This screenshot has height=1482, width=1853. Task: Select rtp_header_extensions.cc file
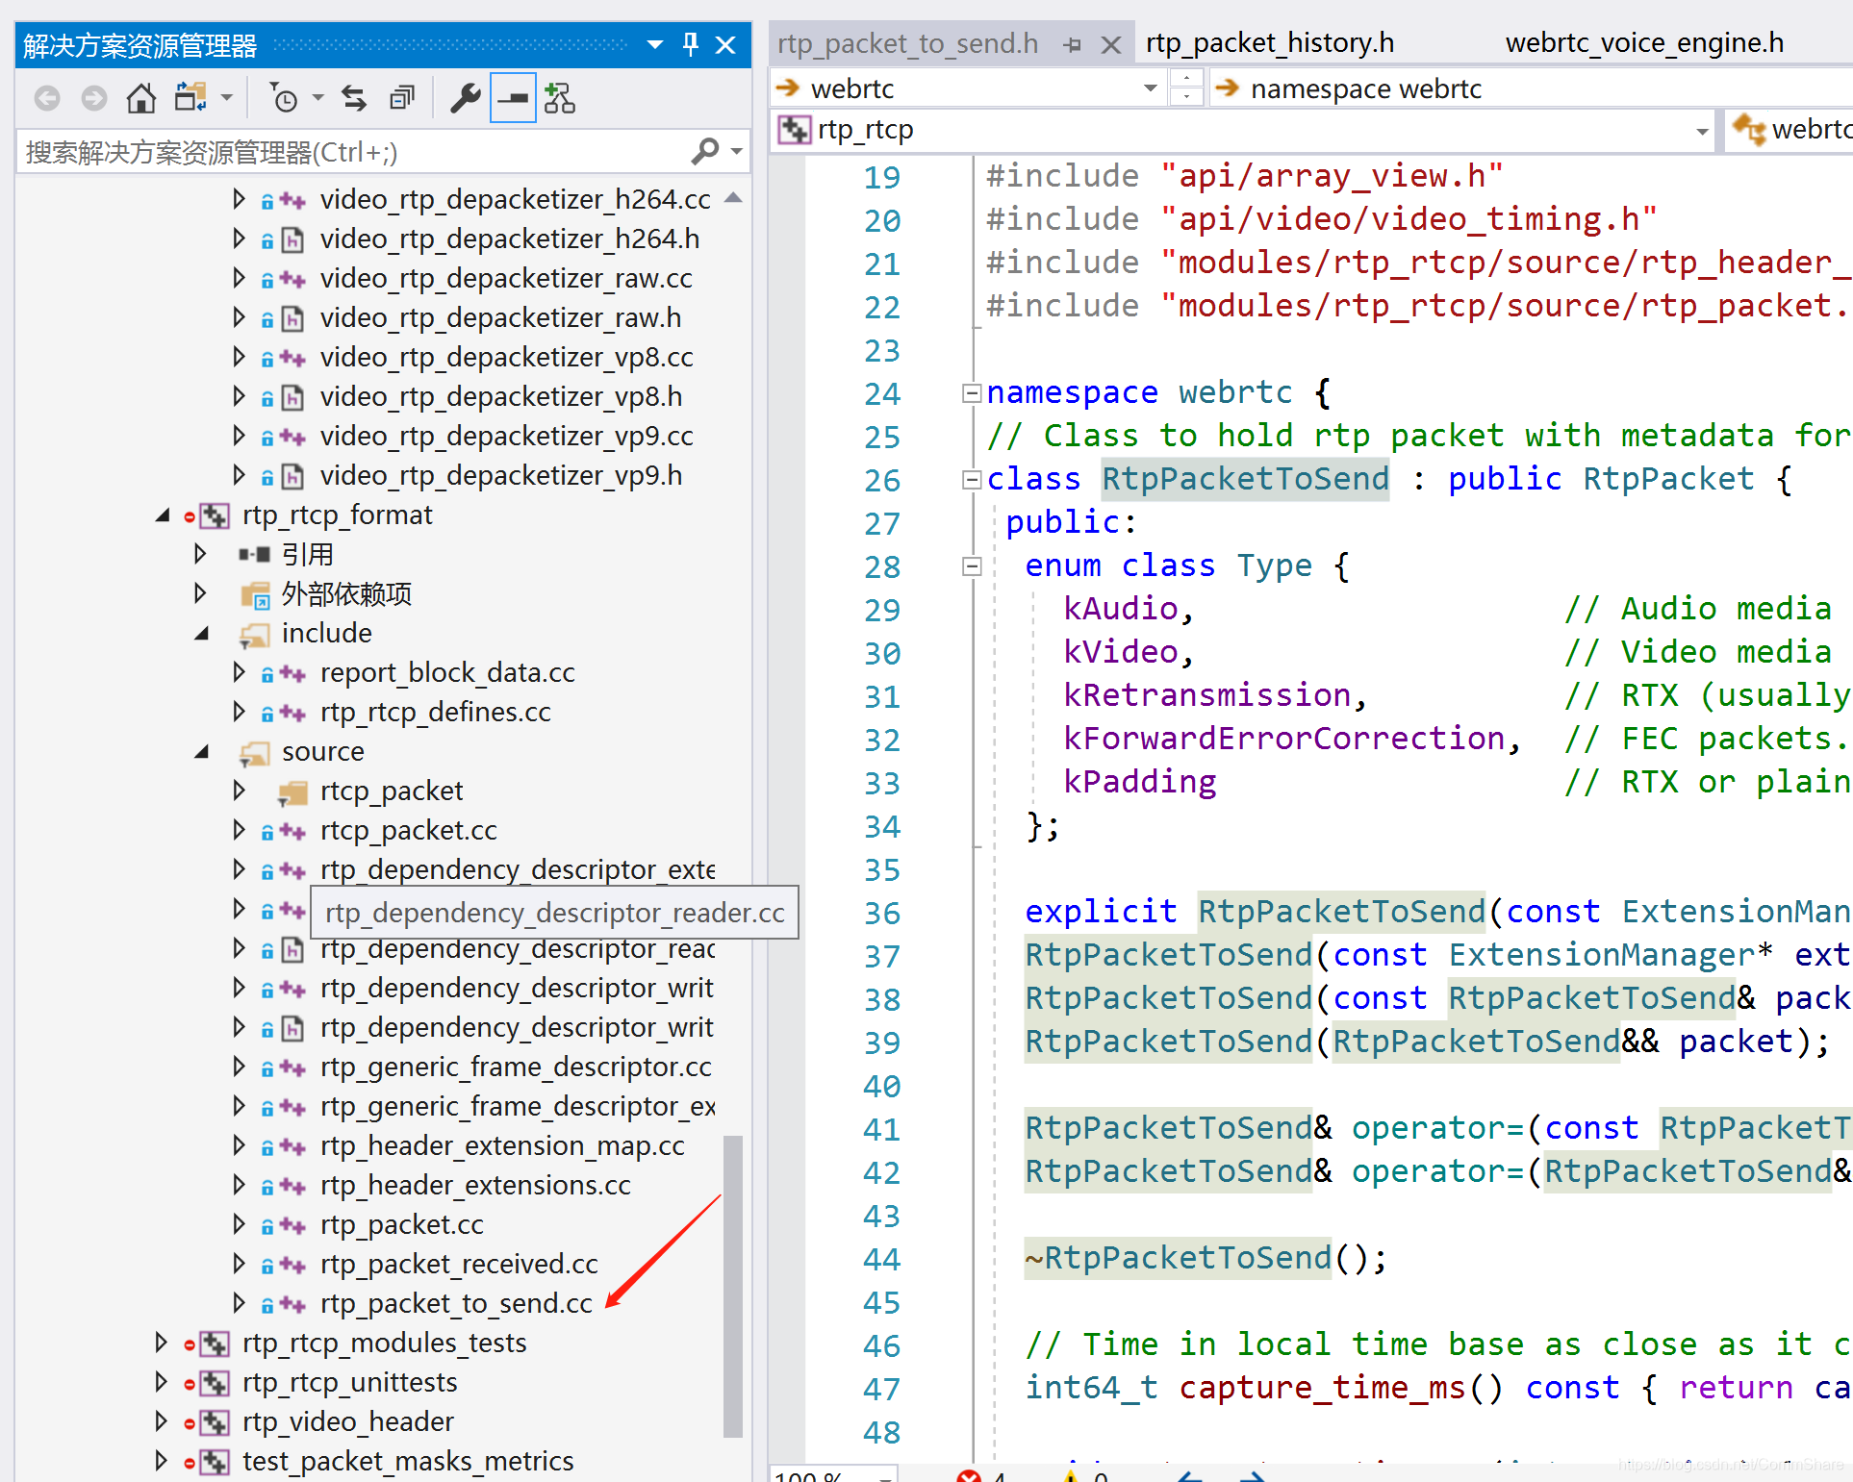click(475, 1185)
